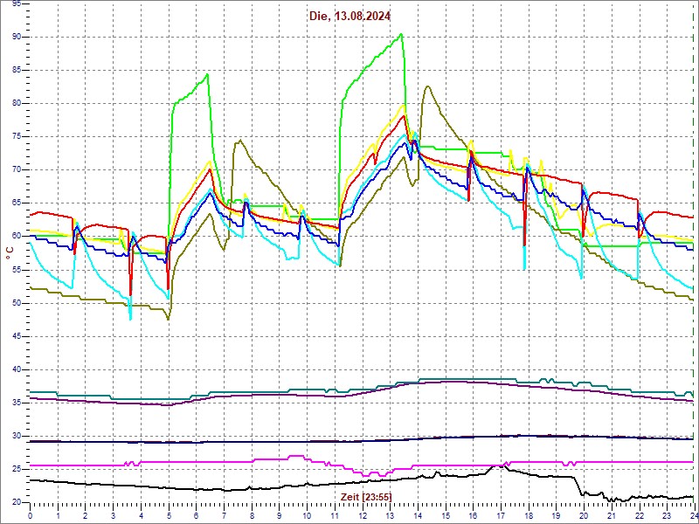699x524 pixels.
Task: Click hour 7 on the time axis
Action: (x=224, y=515)
